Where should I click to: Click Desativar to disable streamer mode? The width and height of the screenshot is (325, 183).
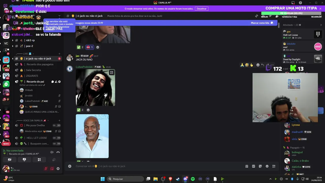point(202,9)
